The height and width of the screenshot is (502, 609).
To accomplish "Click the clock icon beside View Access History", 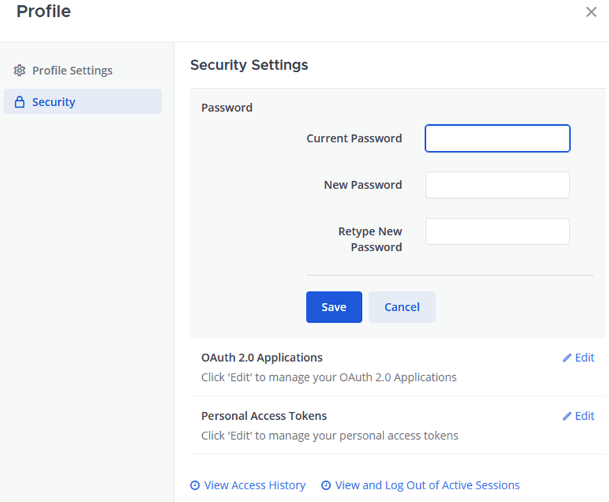I will click(195, 485).
